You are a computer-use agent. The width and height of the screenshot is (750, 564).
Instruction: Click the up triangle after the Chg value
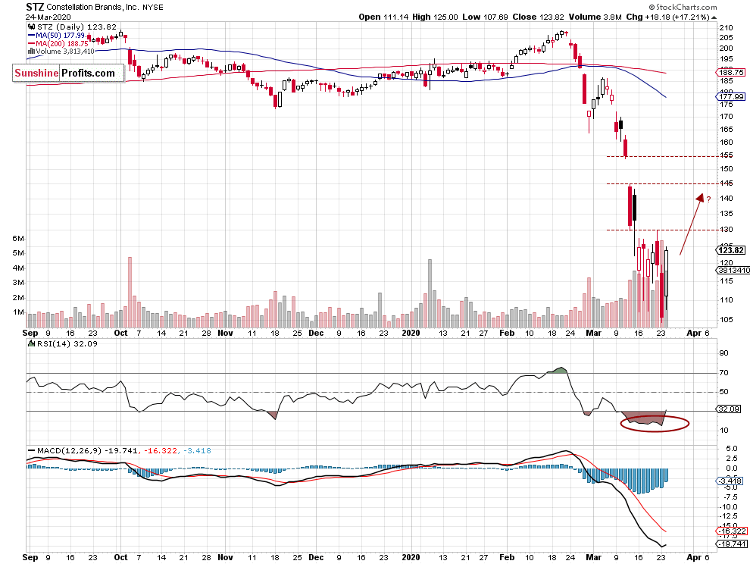coord(714,17)
